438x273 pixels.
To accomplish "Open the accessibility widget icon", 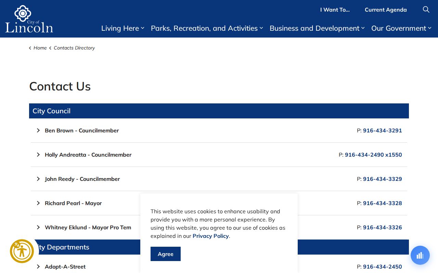I will [x=22, y=251].
